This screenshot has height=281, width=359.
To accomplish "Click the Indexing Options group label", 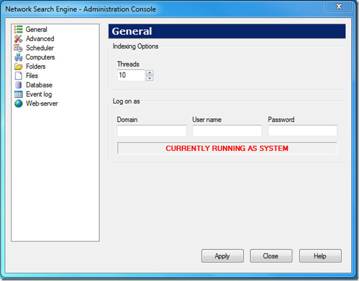I will (136, 46).
